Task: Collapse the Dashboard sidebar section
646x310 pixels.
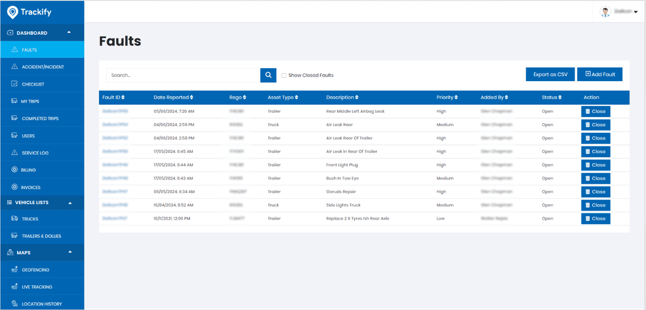Action: 68,33
